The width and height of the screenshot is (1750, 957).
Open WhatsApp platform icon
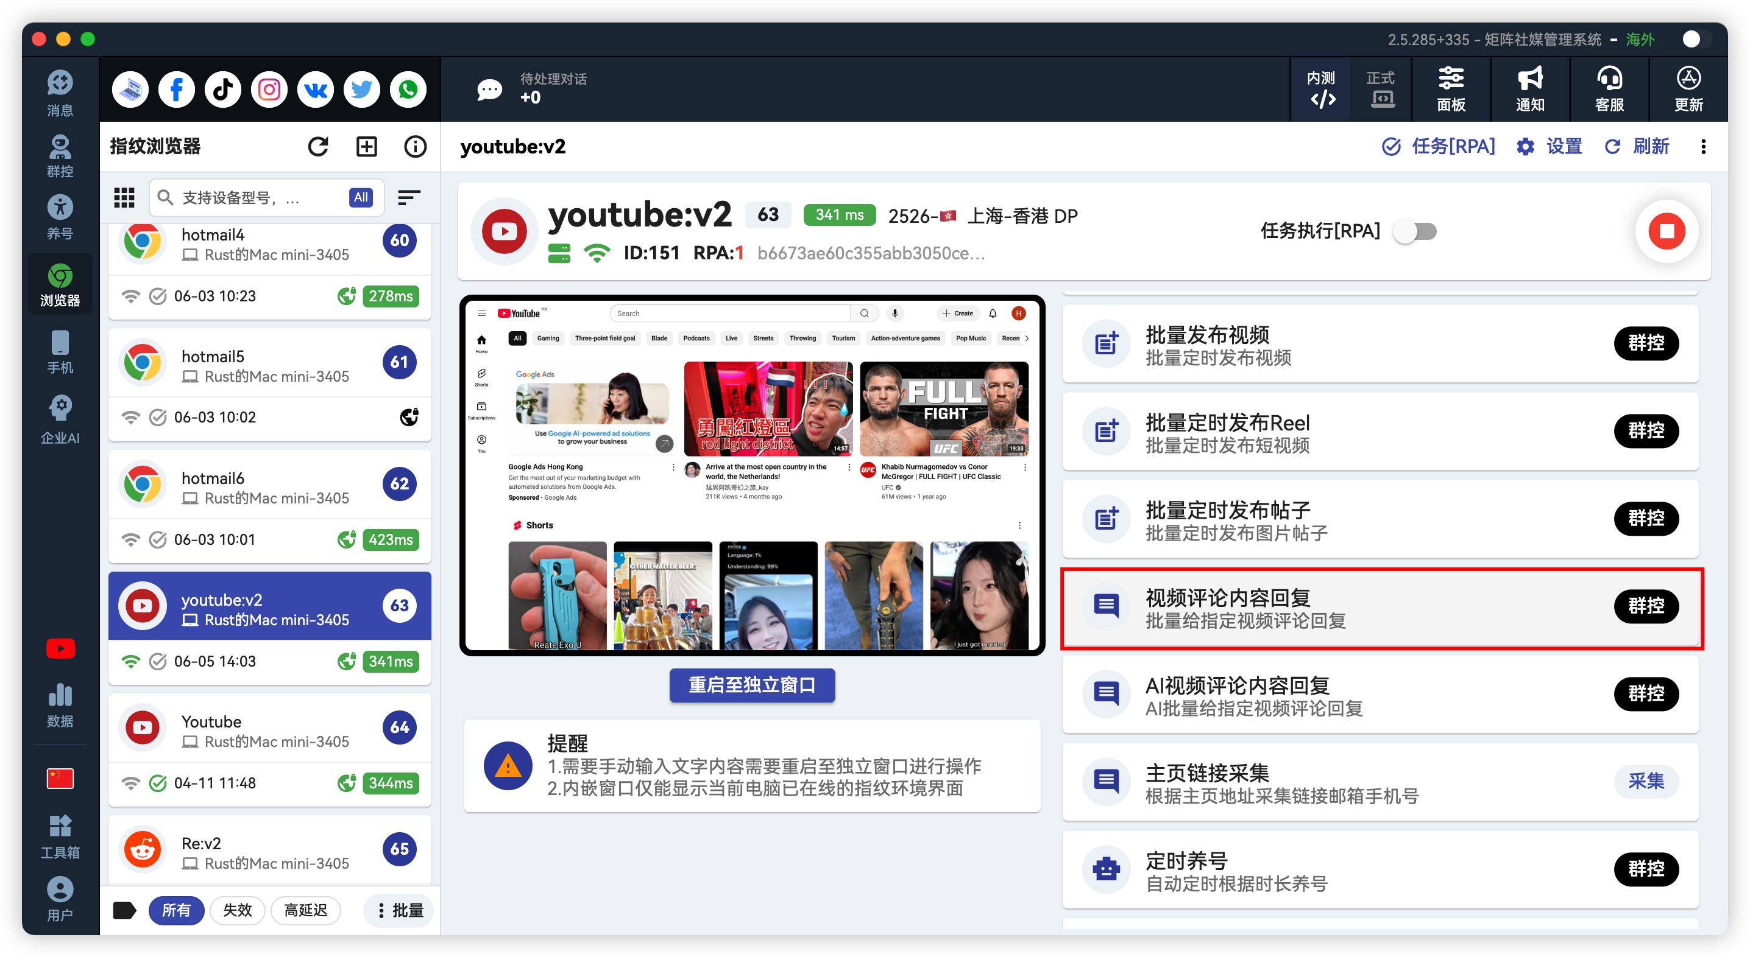408,89
